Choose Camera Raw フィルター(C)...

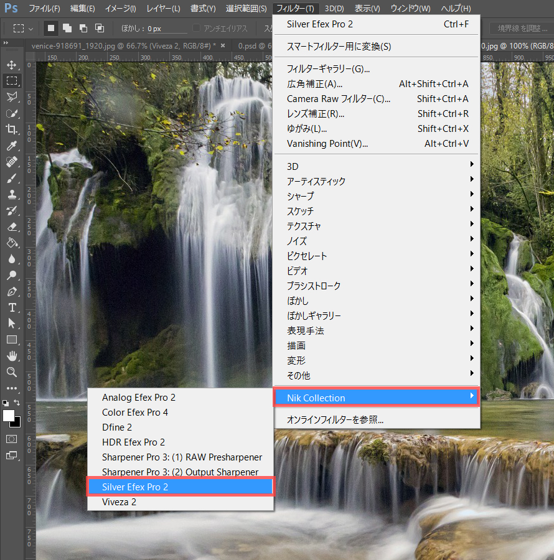point(377,98)
